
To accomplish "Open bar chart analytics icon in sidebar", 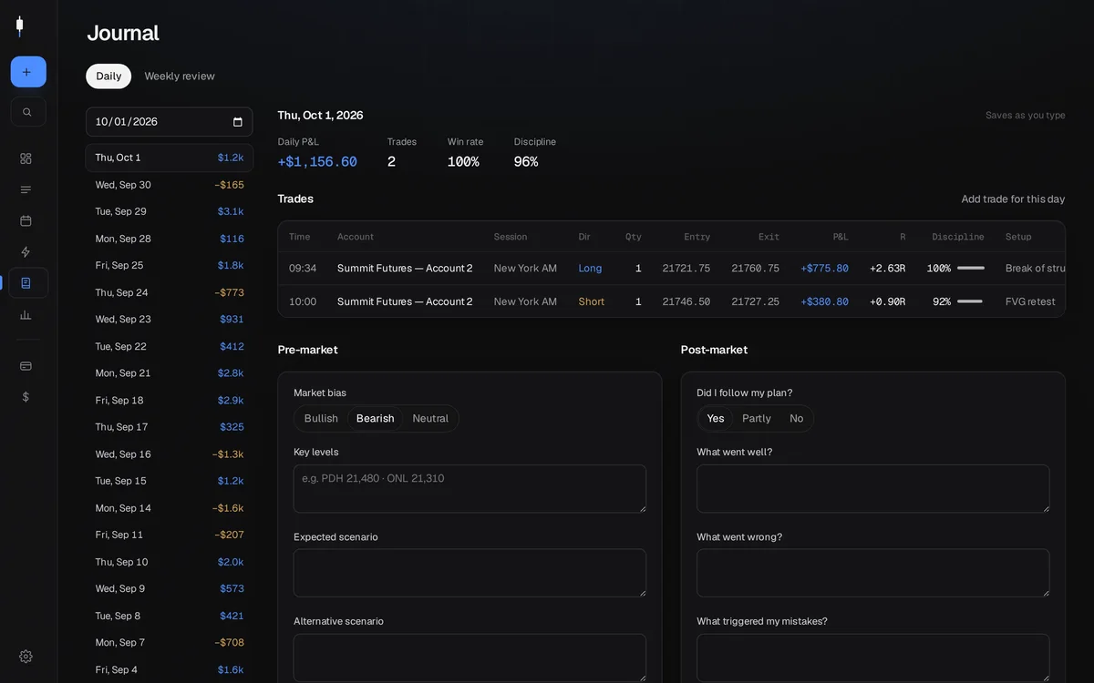I will click(x=26, y=314).
